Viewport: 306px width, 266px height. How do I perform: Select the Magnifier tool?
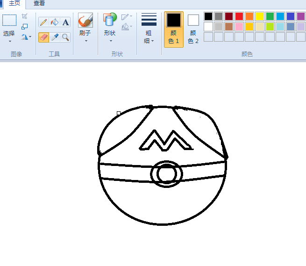[x=65, y=37]
